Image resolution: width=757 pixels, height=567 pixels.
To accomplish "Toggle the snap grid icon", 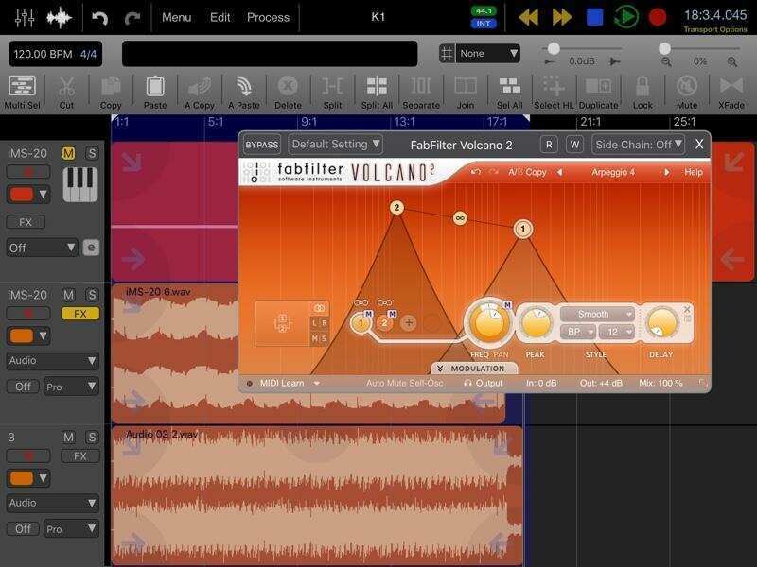I will [x=447, y=53].
